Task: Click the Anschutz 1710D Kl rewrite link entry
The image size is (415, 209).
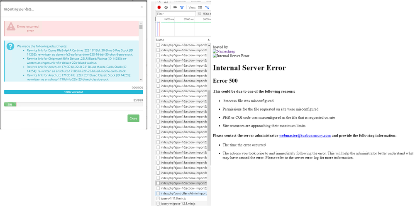Action: [x=76, y=69]
